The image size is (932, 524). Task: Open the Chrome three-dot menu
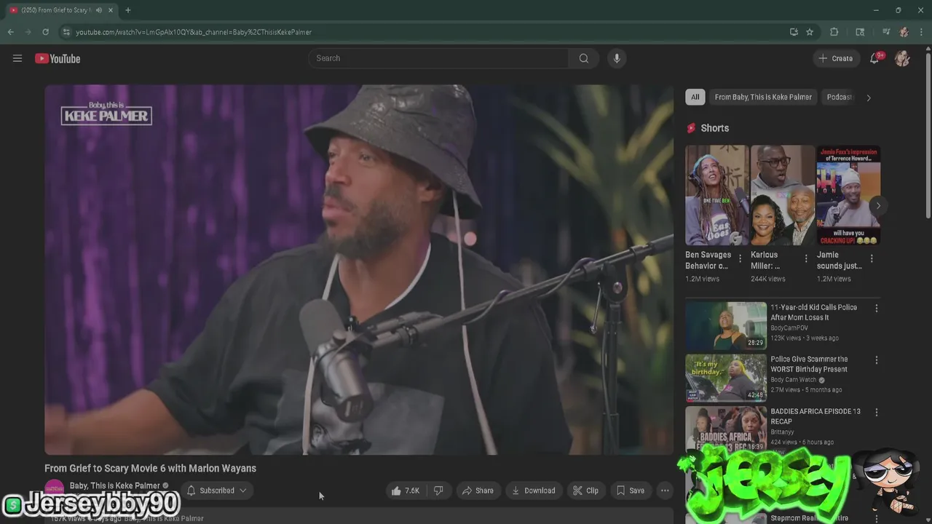pos(922,32)
